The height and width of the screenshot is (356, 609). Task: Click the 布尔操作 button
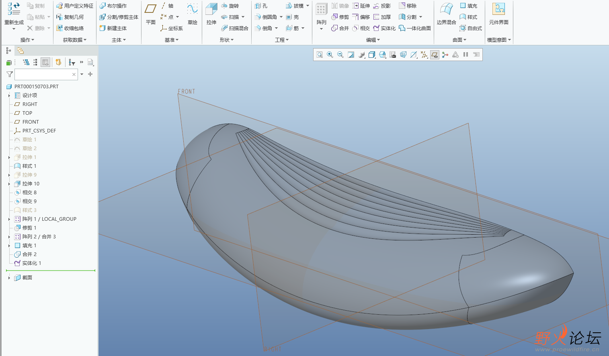[x=113, y=6]
